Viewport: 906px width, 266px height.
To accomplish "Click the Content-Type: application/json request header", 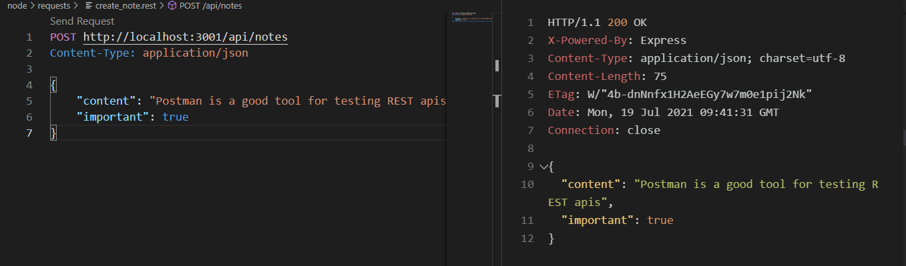I will tap(149, 53).
